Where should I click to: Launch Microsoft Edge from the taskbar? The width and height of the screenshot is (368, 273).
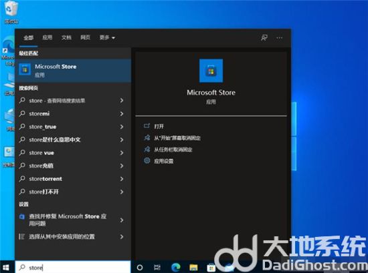point(175,267)
